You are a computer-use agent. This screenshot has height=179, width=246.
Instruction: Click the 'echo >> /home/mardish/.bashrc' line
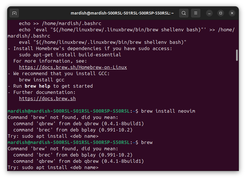(60, 23)
